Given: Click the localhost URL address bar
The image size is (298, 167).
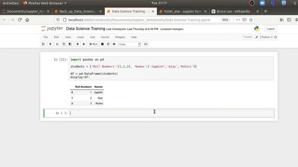Looking at the screenshot, I should pos(139,20).
